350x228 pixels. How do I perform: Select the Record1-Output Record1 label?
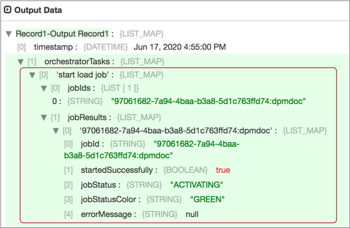tap(62, 34)
